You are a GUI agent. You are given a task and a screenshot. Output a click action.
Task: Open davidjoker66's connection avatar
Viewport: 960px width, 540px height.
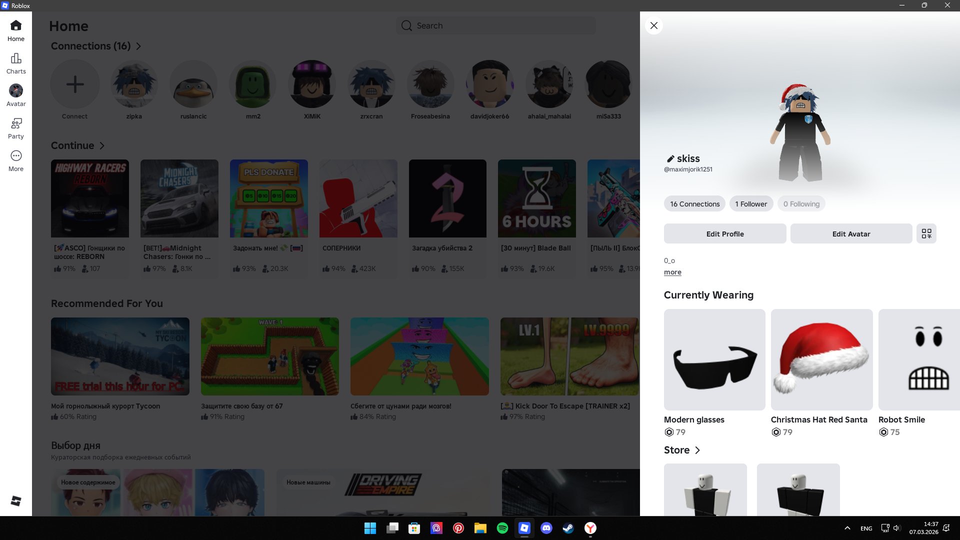pos(490,84)
